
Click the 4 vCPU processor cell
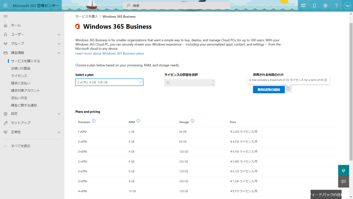82,191
